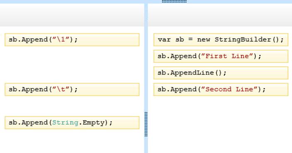The image size is (292, 153).
Task: Click the red "First Line" string text
Action: (227, 56)
